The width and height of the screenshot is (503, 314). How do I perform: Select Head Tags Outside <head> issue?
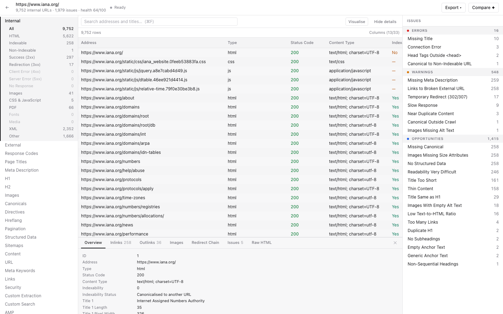pyautogui.click(x=453, y=55)
